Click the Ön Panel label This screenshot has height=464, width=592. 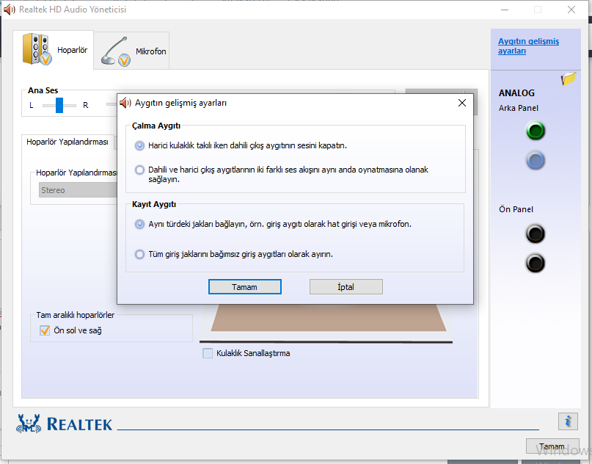point(516,209)
